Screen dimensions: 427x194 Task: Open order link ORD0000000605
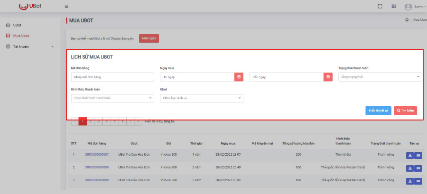pos(97,180)
